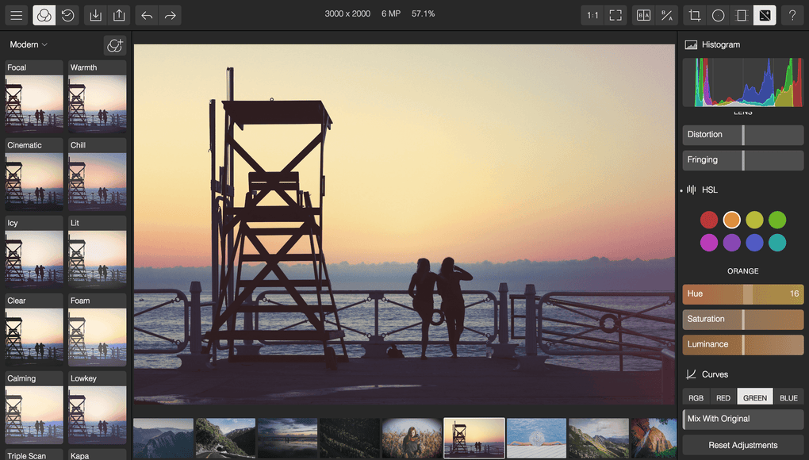The width and height of the screenshot is (809, 460).
Task: Toggle the presets filters panel icon
Action: point(44,15)
